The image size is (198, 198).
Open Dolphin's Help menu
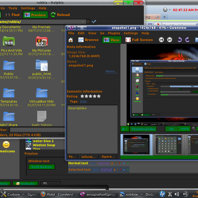(43, 8)
